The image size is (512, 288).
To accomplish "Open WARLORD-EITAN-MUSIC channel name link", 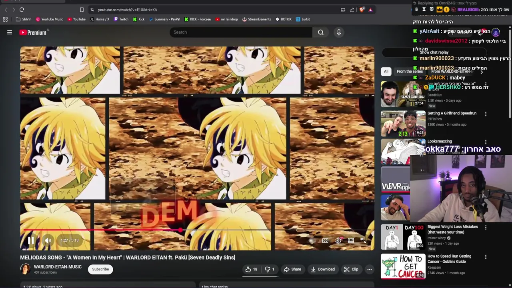I will coord(58,267).
